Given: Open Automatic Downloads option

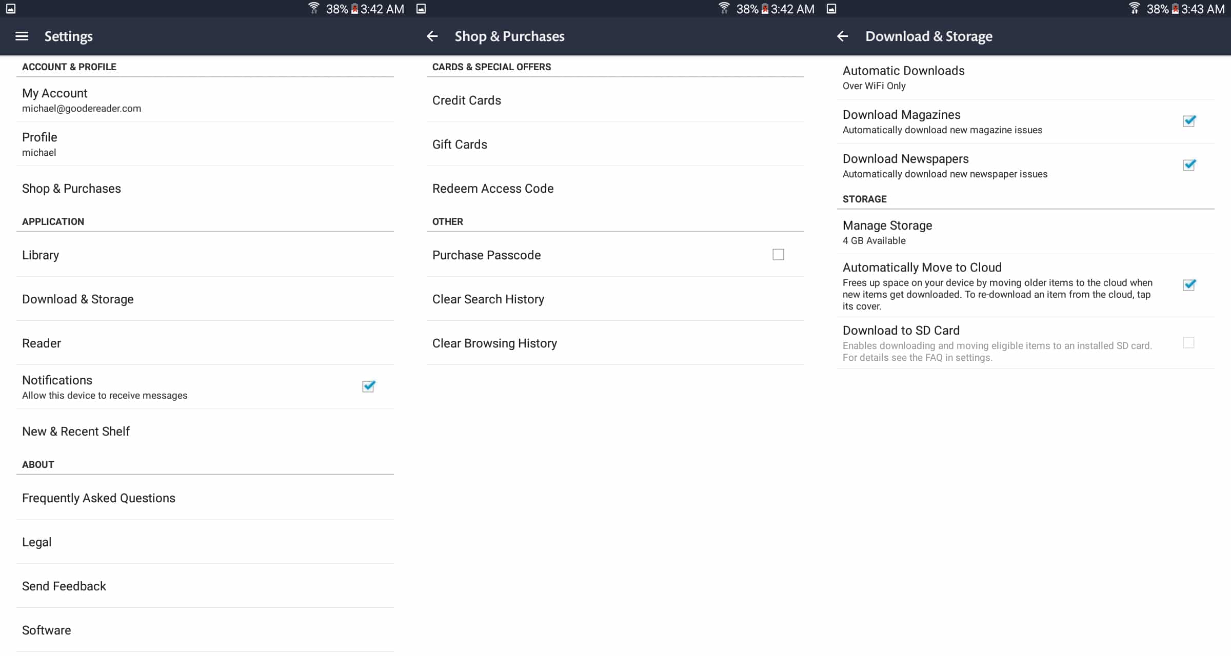Looking at the screenshot, I should (x=1026, y=77).
